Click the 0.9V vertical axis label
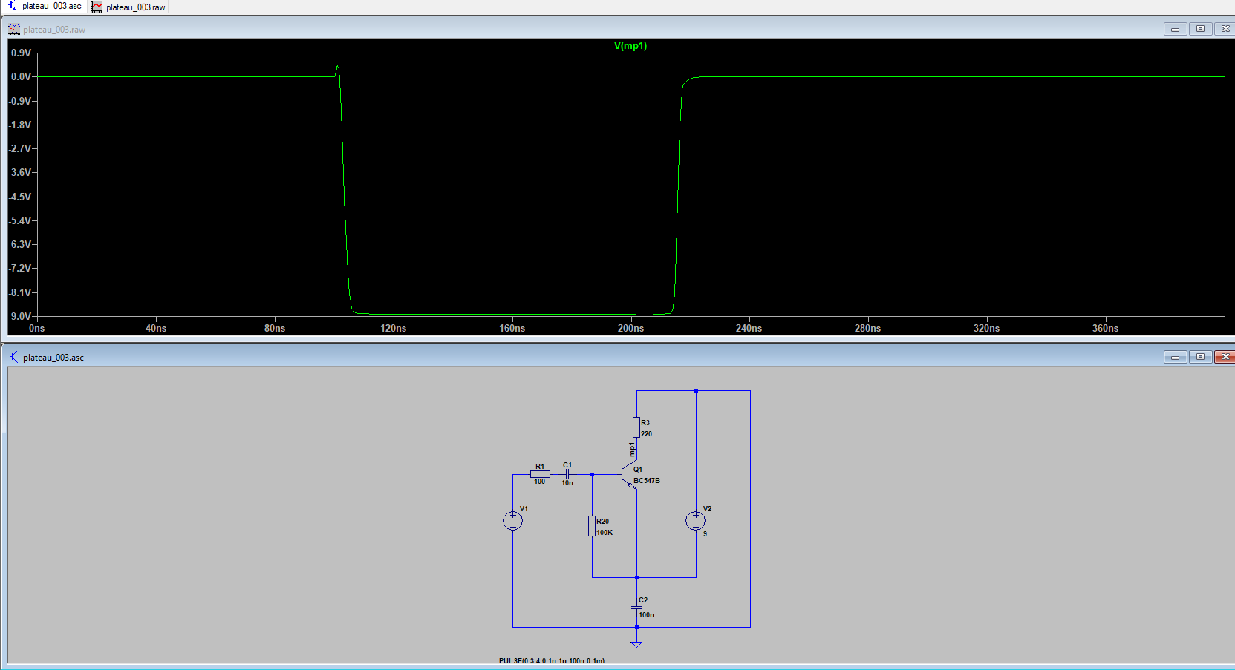 pyautogui.click(x=22, y=53)
